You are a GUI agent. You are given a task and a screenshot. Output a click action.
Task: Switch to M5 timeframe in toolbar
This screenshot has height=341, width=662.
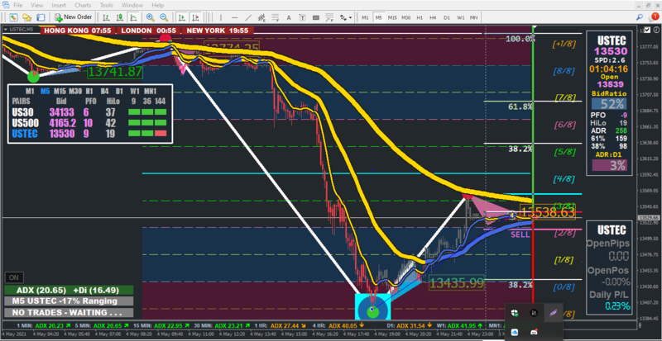click(x=379, y=17)
